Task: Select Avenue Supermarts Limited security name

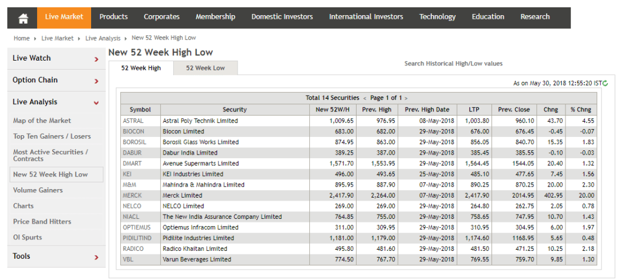Action: point(200,164)
